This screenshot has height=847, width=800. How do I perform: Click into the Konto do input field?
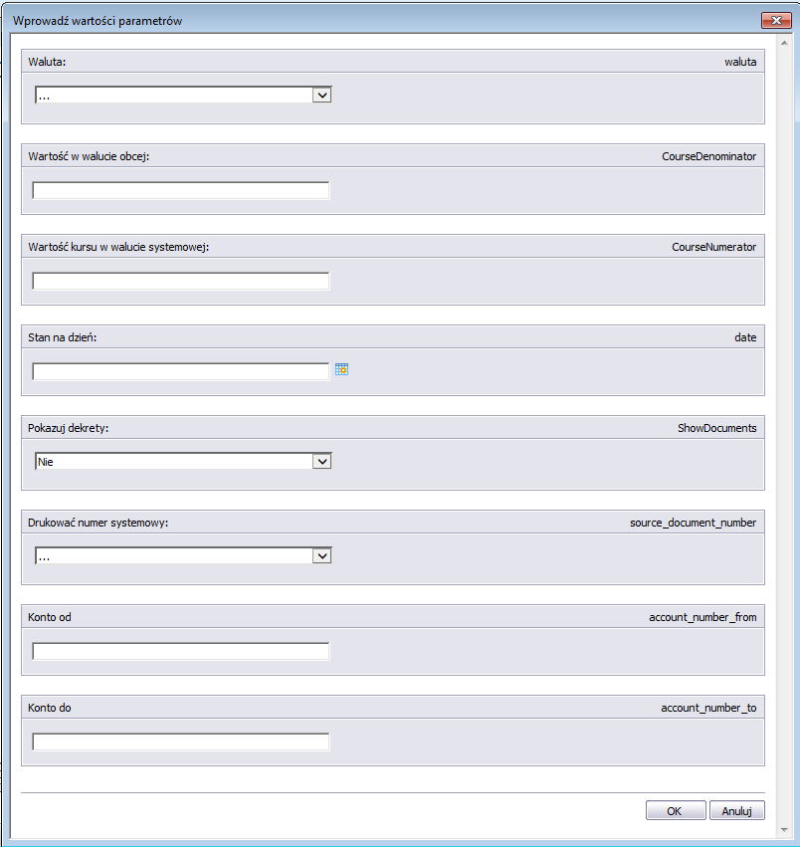[x=181, y=741]
